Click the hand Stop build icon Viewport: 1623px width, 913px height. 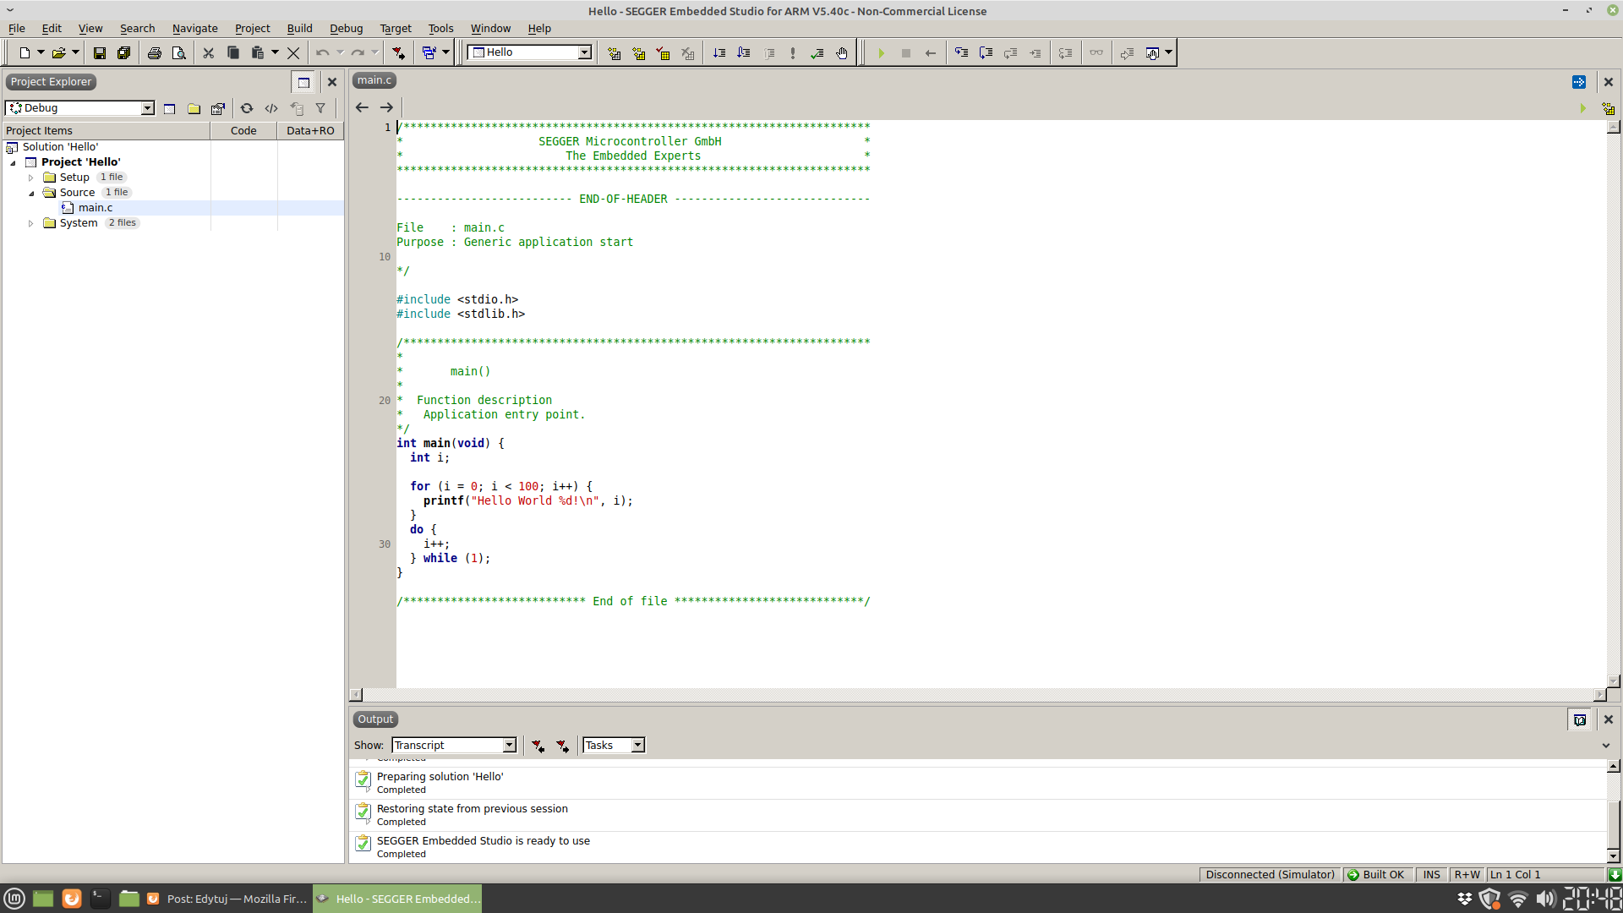(842, 52)
